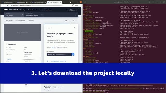Viewport: 166px width, 93px height.
Task: Open the project bar three-dot menu
Action: (x=75, y=15)
